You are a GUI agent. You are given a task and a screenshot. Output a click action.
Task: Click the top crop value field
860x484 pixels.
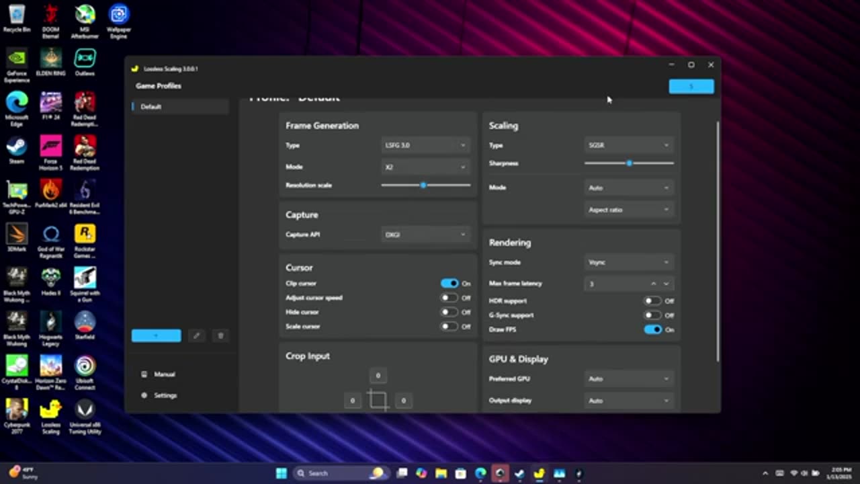pyautogui.click(x=378, y=376)
